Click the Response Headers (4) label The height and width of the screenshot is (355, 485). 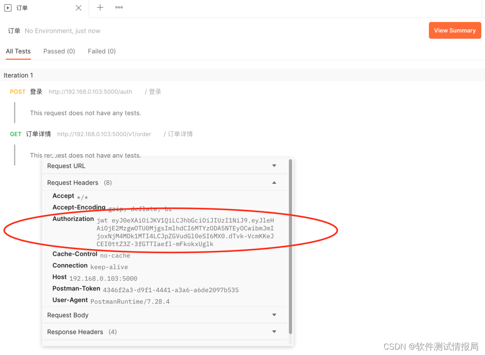82,332
